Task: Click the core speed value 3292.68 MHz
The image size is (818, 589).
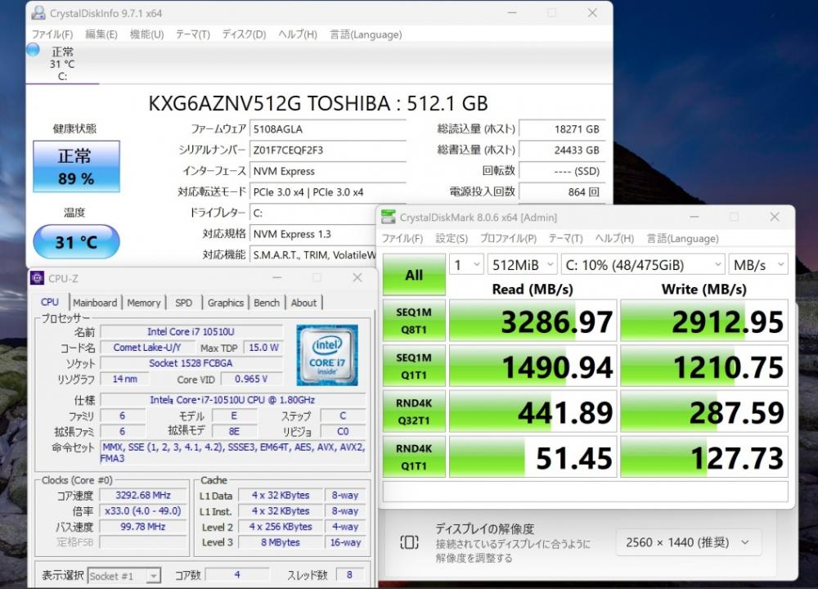Action: [143, 495]
